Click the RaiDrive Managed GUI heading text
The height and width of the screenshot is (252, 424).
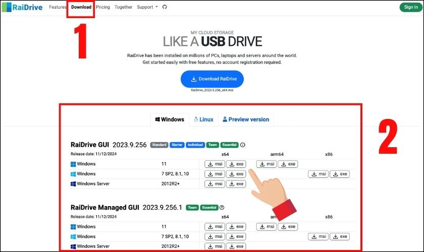tap(105, 208)
